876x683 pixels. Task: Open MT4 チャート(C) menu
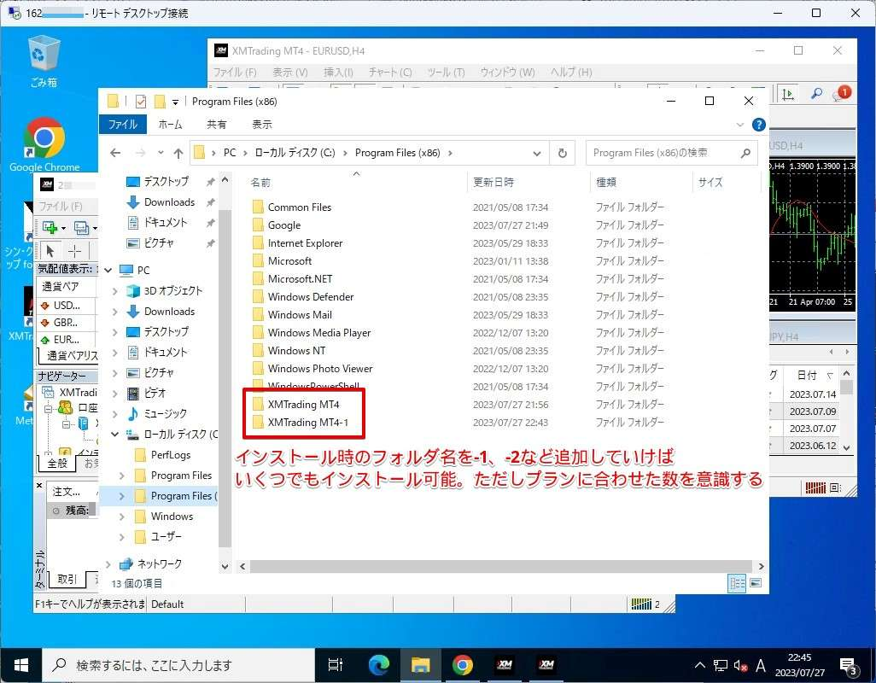click(390, 72)
